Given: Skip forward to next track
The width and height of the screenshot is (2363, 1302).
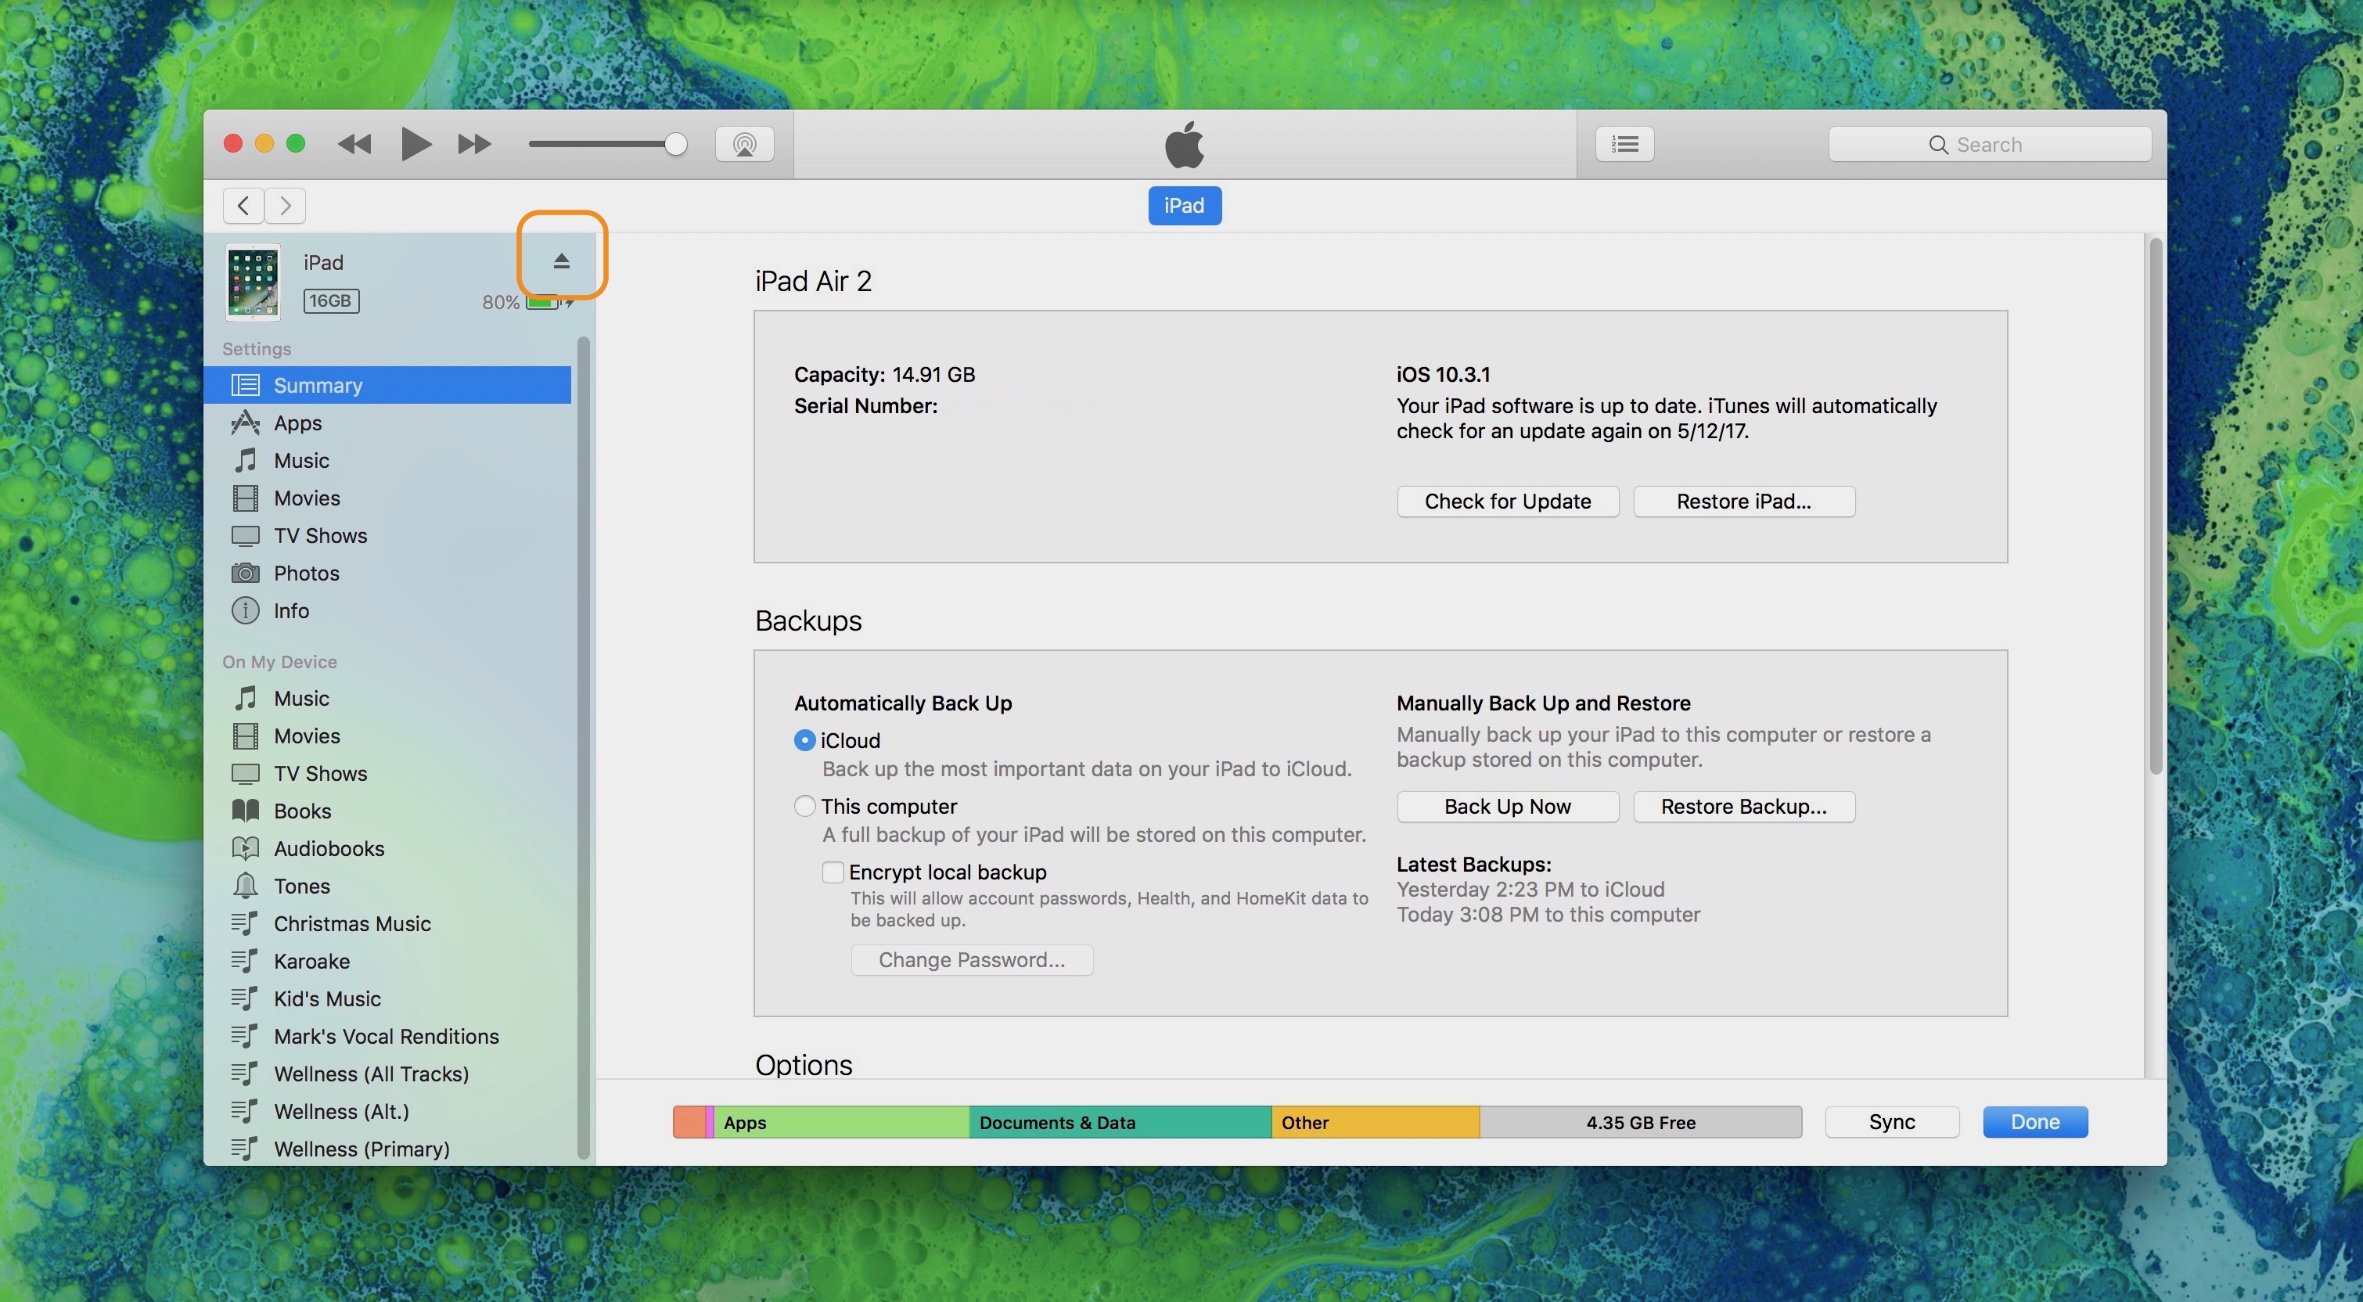Looking at the screenshot, I should coord(474,144).
